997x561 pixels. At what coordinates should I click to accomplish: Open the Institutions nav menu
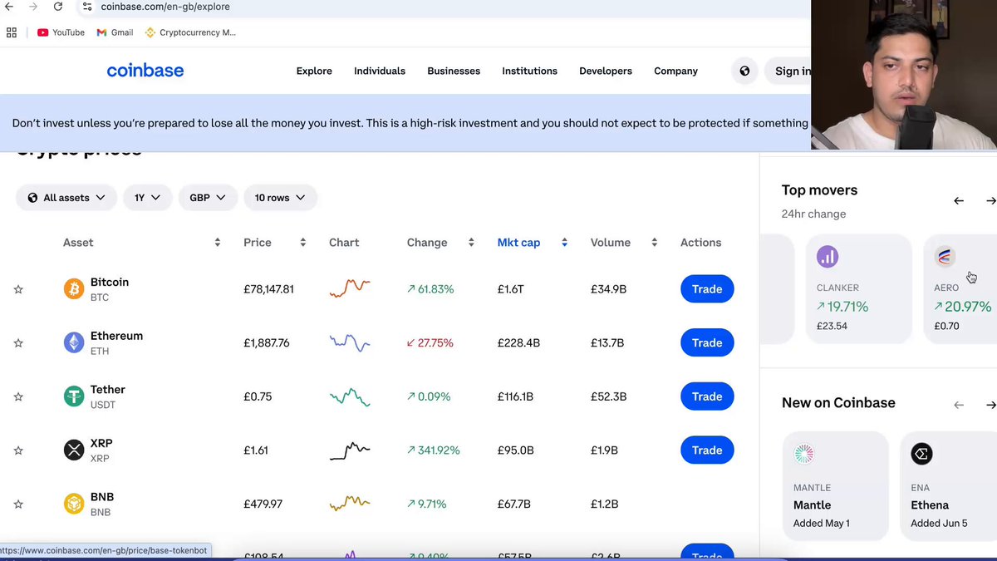pos(529,71)
